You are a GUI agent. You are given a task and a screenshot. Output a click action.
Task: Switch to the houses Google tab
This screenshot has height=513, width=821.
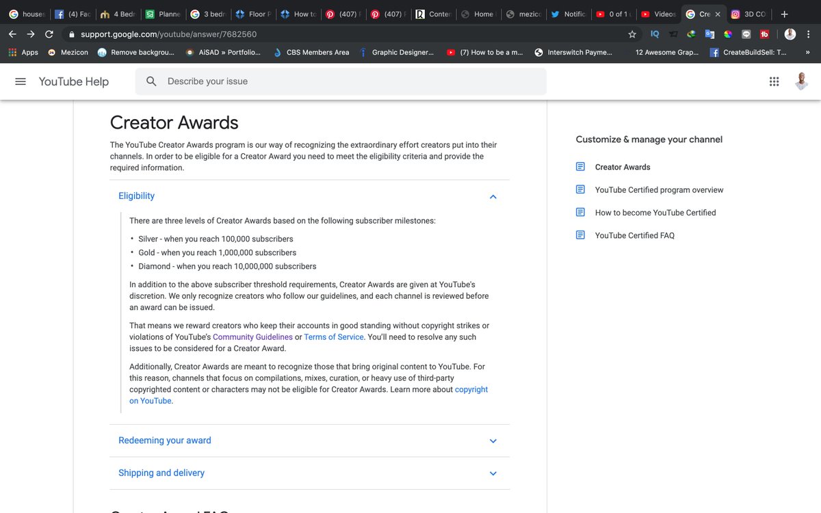click(x=27, y=14)
